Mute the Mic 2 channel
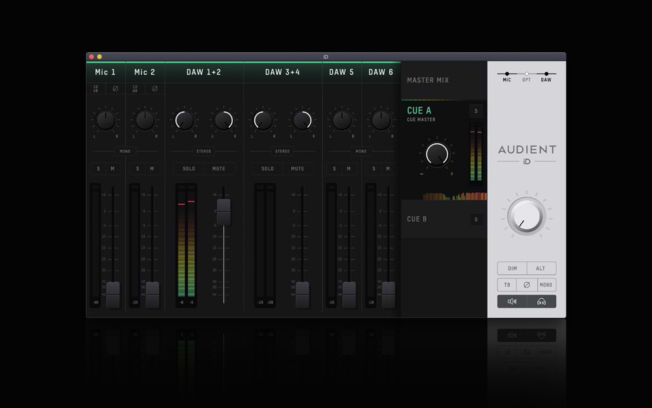Screen dimensions: 652x408 click(152, 169)
